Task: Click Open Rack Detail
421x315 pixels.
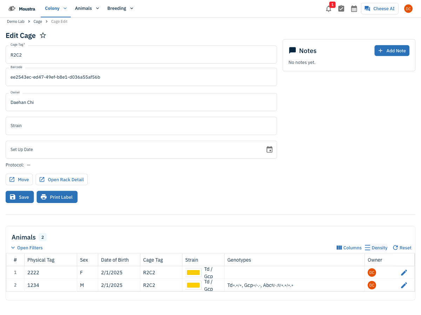Action: coord(62,179)
